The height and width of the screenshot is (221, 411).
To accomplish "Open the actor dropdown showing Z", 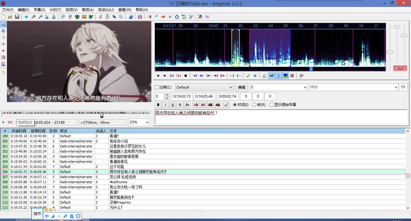I will coord(279,87).
